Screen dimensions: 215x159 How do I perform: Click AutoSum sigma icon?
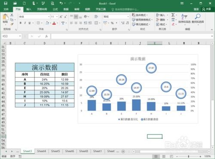pyautogui.click(x=173, y=15)
